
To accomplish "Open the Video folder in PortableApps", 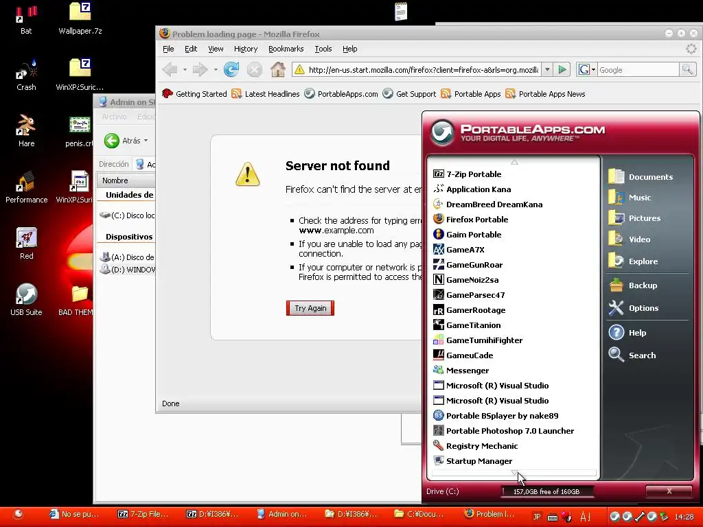I will [x=630, y=239].
